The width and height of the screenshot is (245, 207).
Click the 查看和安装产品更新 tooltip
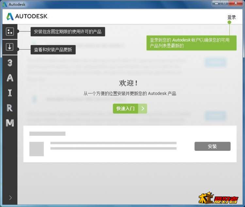[53, 50]
